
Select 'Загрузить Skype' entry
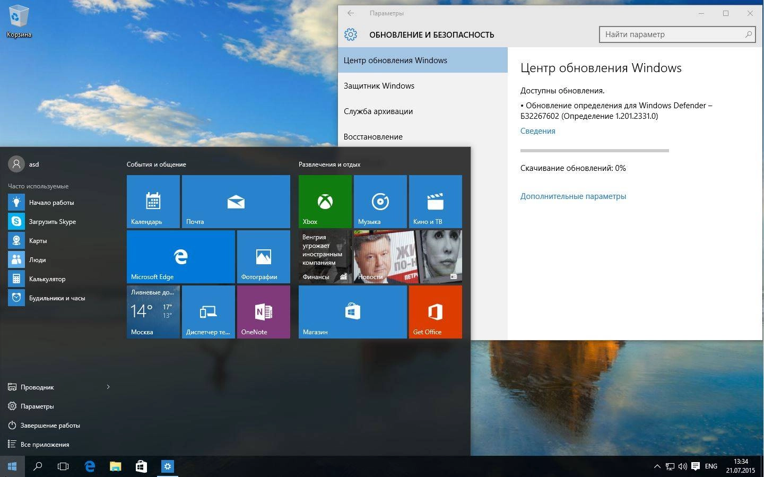tap(60, 222)
